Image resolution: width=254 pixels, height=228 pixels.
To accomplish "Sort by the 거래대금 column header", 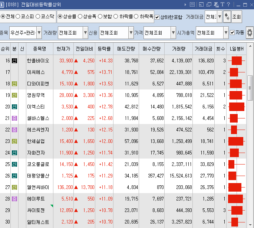I will click(204, 49).
